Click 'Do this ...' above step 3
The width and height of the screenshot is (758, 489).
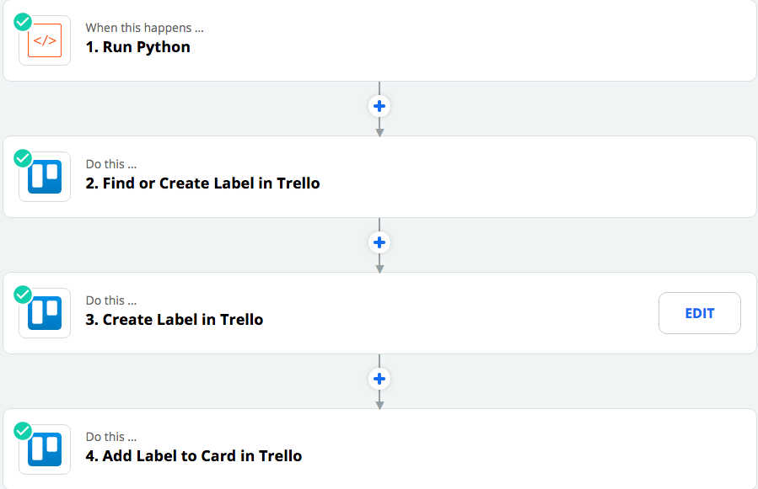(111, 300)
